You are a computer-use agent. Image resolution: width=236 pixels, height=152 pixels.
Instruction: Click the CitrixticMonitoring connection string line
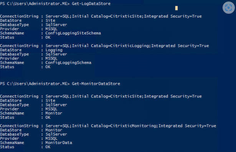[131, 126]
